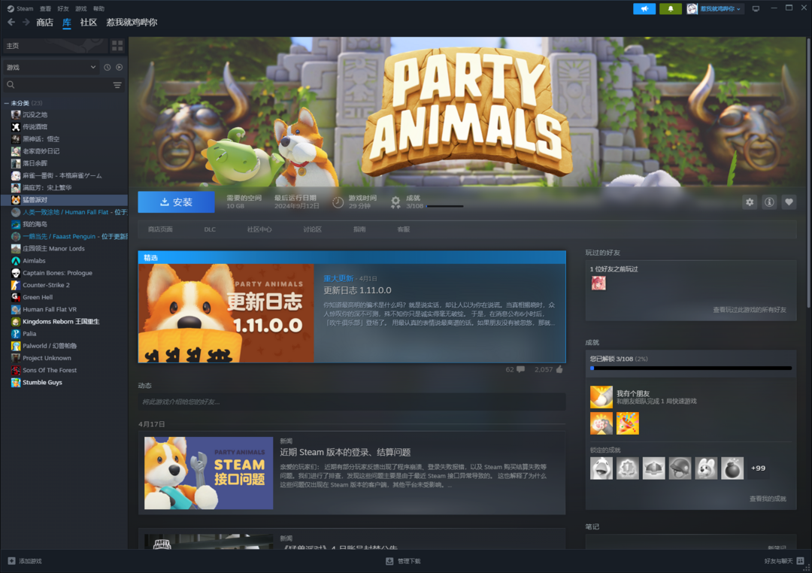Image resolution: width=812 pixels, height=573 pixels.
Task: Open the 社区中心 tab
Action: point(259,229)
